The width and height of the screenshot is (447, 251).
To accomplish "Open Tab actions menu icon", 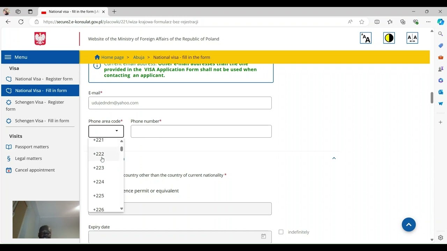I will pos(30,12).
